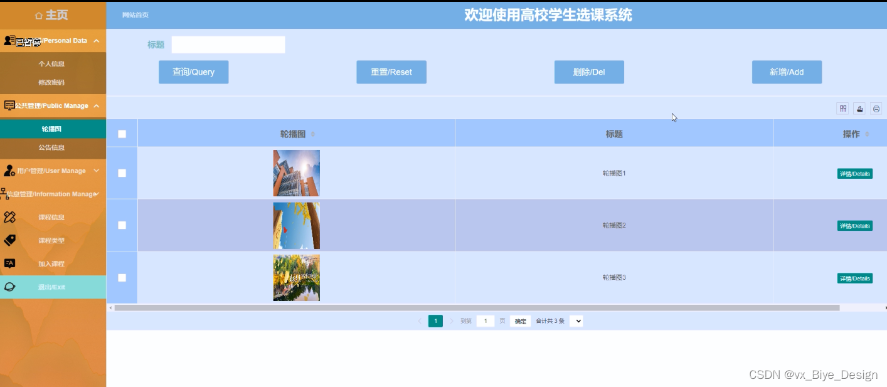Select the 轮播图 sidebar item
The height and width of the screenshot is (387, 887).
53,129
